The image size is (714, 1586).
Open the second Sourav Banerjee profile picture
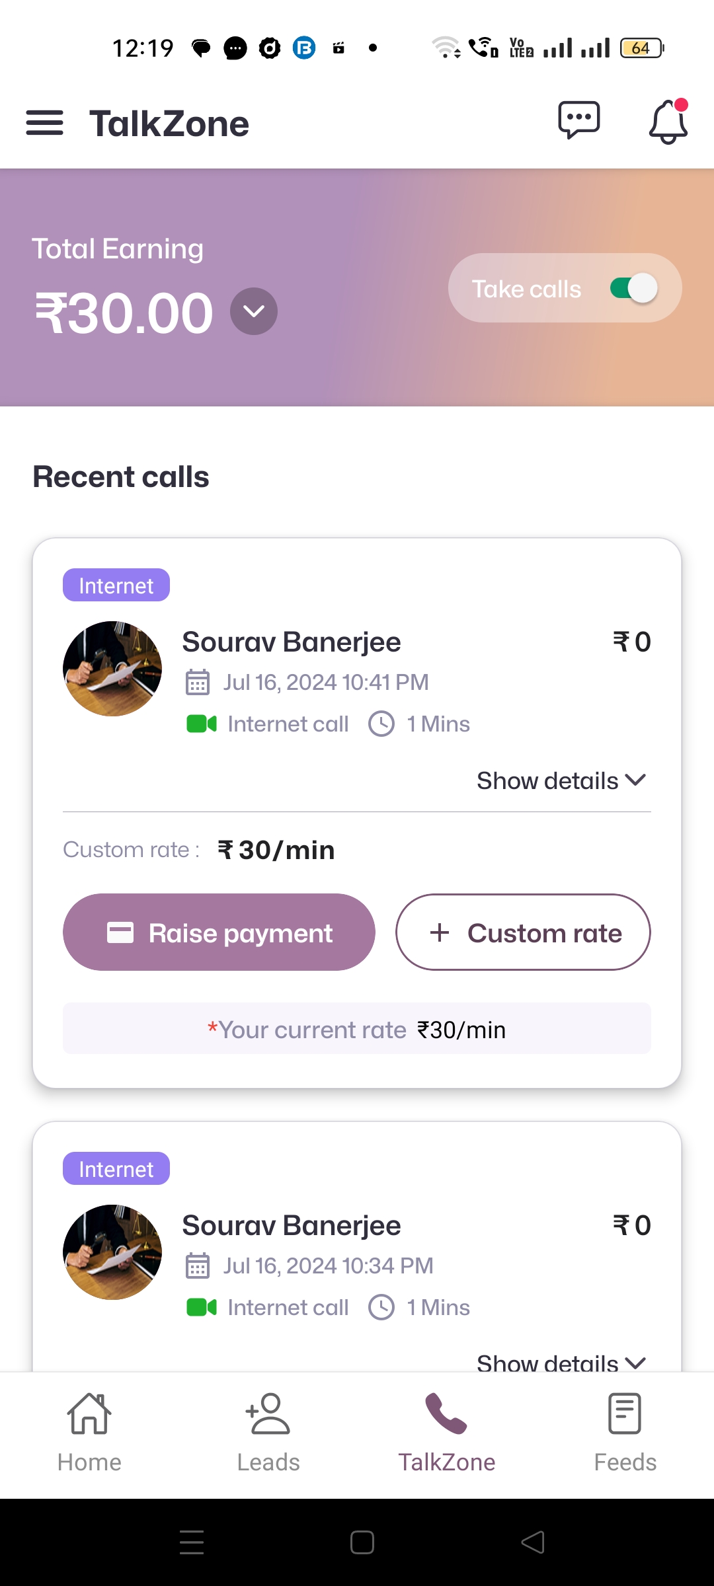pos(112,1252)
